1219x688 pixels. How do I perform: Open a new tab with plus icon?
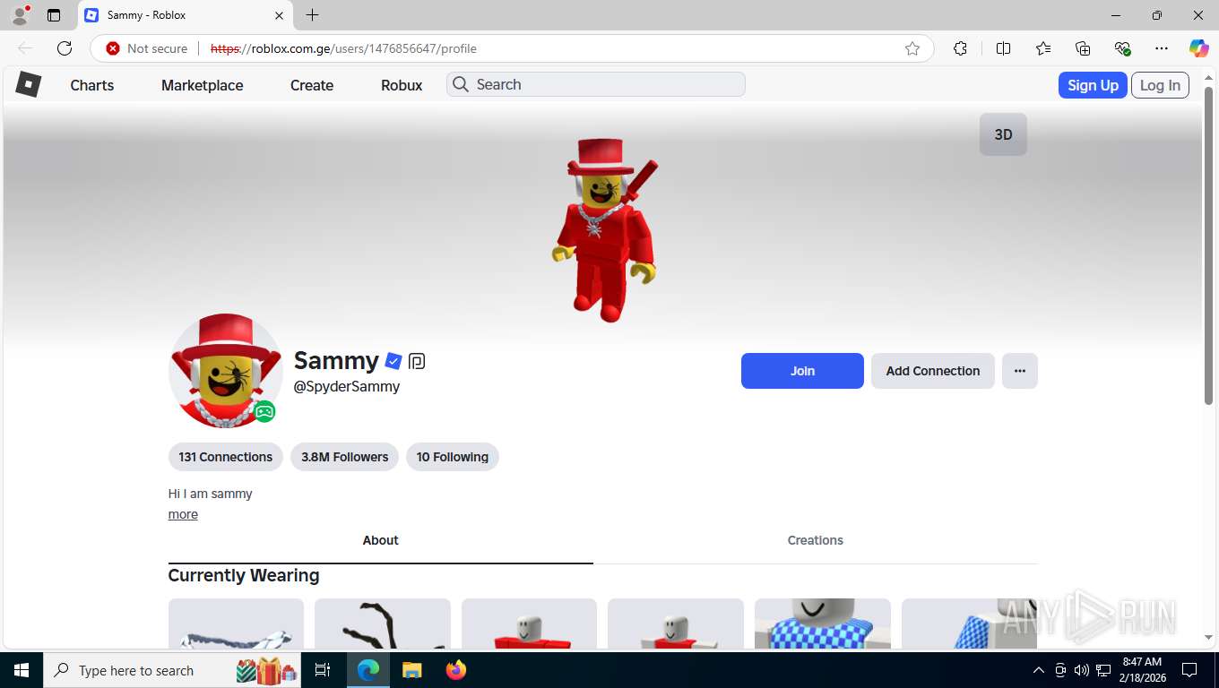pyautogui.click(x=312, y=15)
